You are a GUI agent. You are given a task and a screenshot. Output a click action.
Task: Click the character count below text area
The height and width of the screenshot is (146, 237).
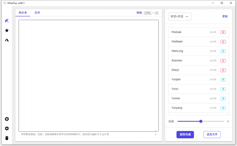[x=156, y=135]
